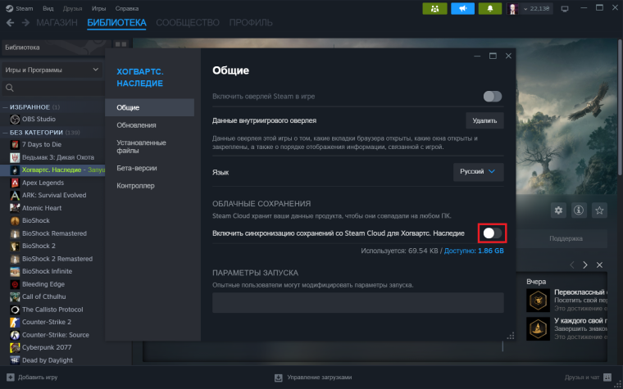Open the Игры и Программы filter dropdown
Screen dimensions: 623x389
point(52,70)
